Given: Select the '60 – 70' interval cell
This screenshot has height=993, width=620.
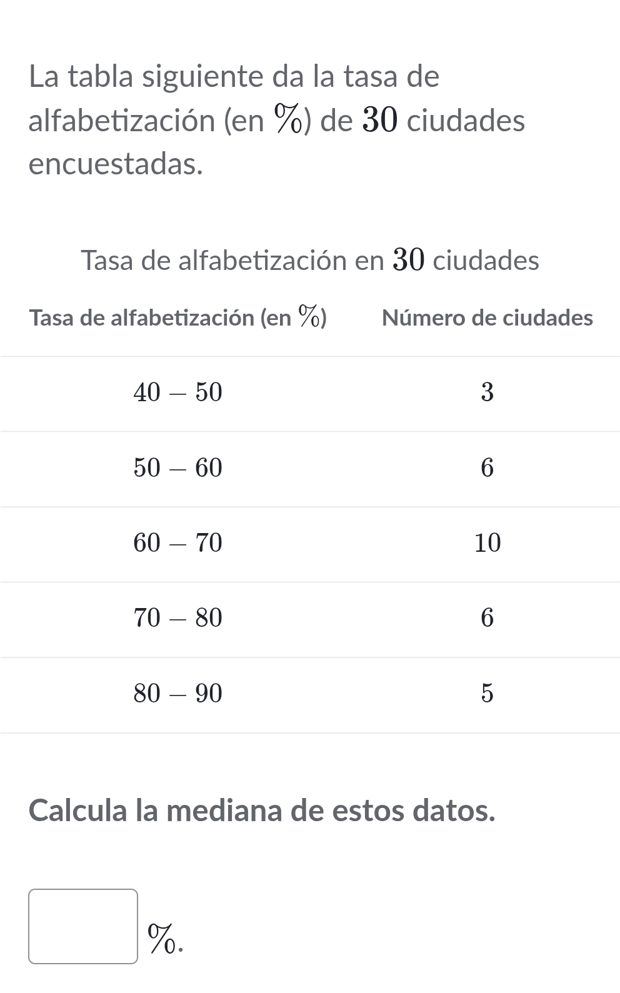Looking at the screenshot, I should (x=178, y=543).
